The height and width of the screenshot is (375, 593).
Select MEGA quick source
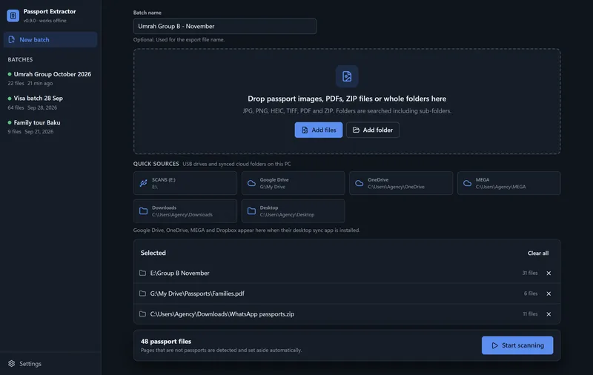click(509, 183)
